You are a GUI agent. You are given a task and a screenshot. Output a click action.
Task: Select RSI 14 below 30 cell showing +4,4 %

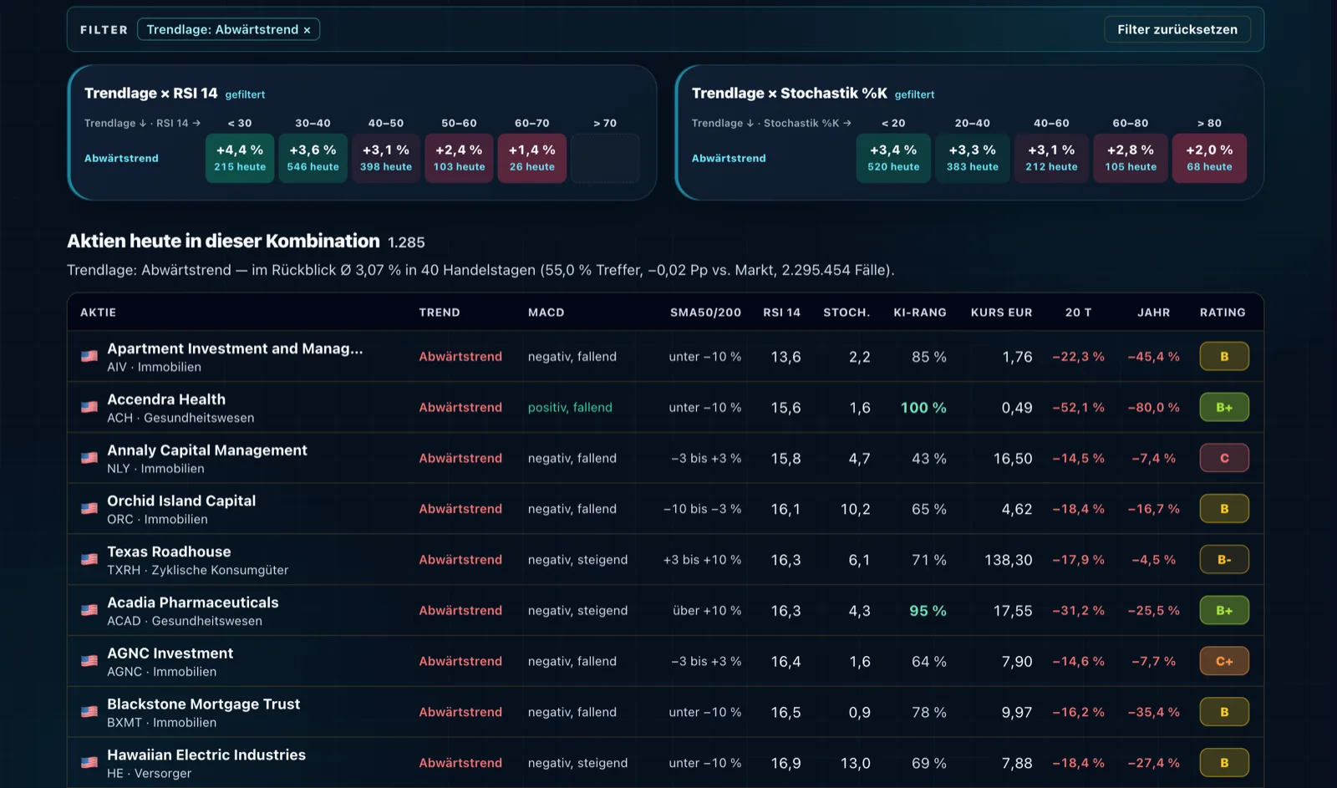click(x=240, y=158)
